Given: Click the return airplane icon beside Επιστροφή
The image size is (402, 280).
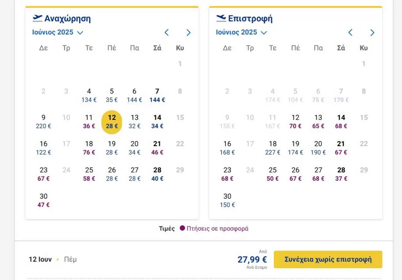Looking at the screenshot, I should pyautogui.click(x=221, y=18).
